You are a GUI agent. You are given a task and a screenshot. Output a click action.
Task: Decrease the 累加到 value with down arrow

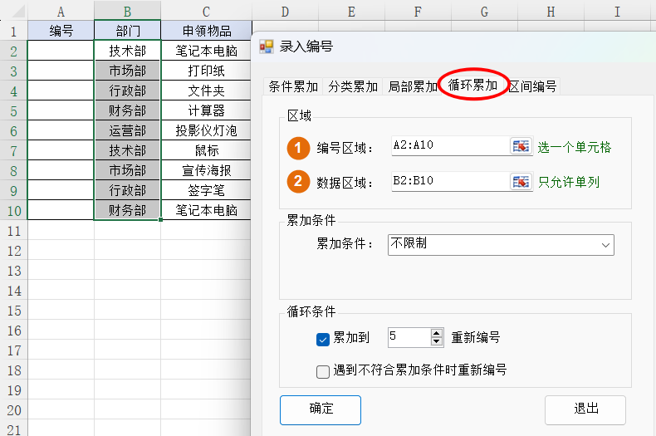click(436, 341)
